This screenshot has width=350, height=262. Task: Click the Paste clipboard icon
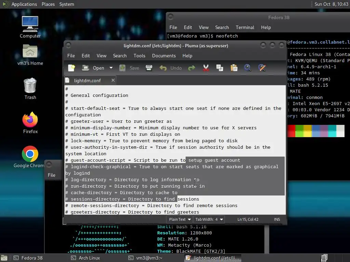[x=234, y=68]
